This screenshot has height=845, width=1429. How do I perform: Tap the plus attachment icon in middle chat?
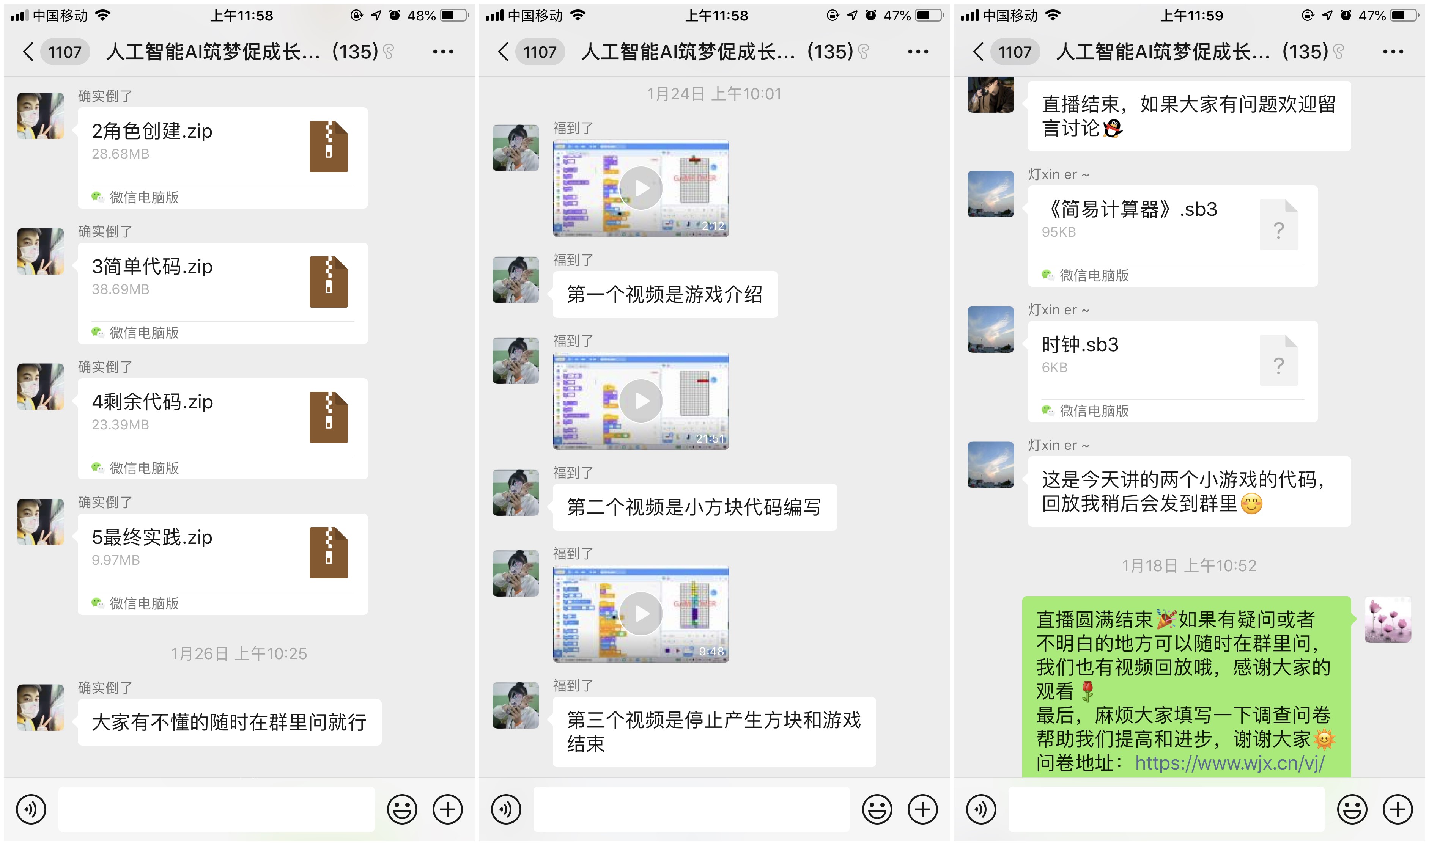923,809
